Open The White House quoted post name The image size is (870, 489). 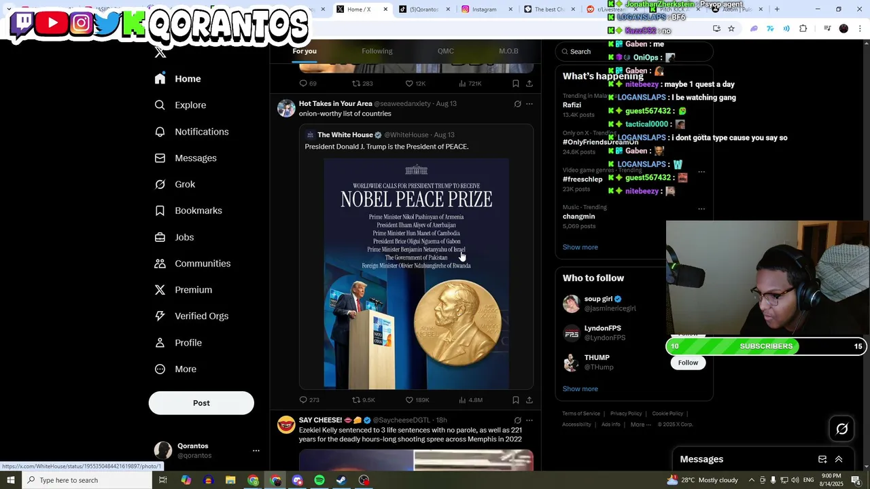(345, 135)
